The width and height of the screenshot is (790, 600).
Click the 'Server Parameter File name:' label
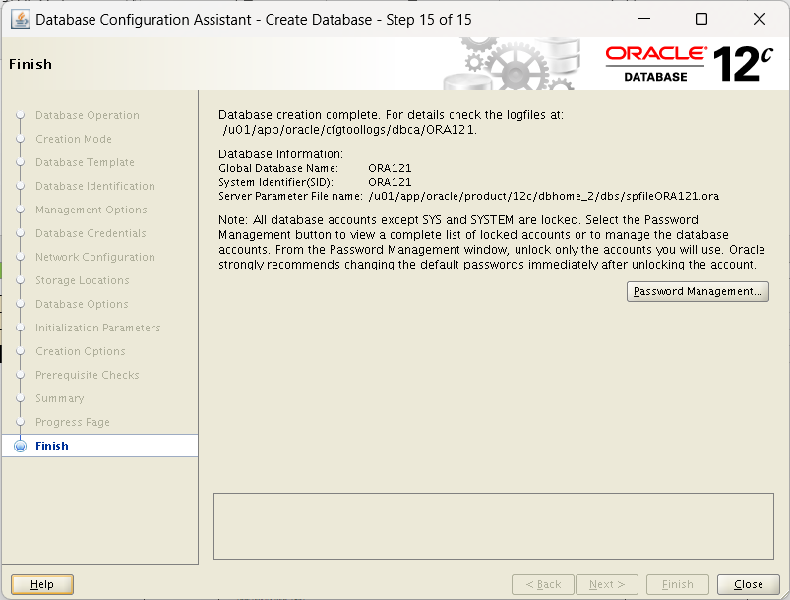tap(290, 196)
